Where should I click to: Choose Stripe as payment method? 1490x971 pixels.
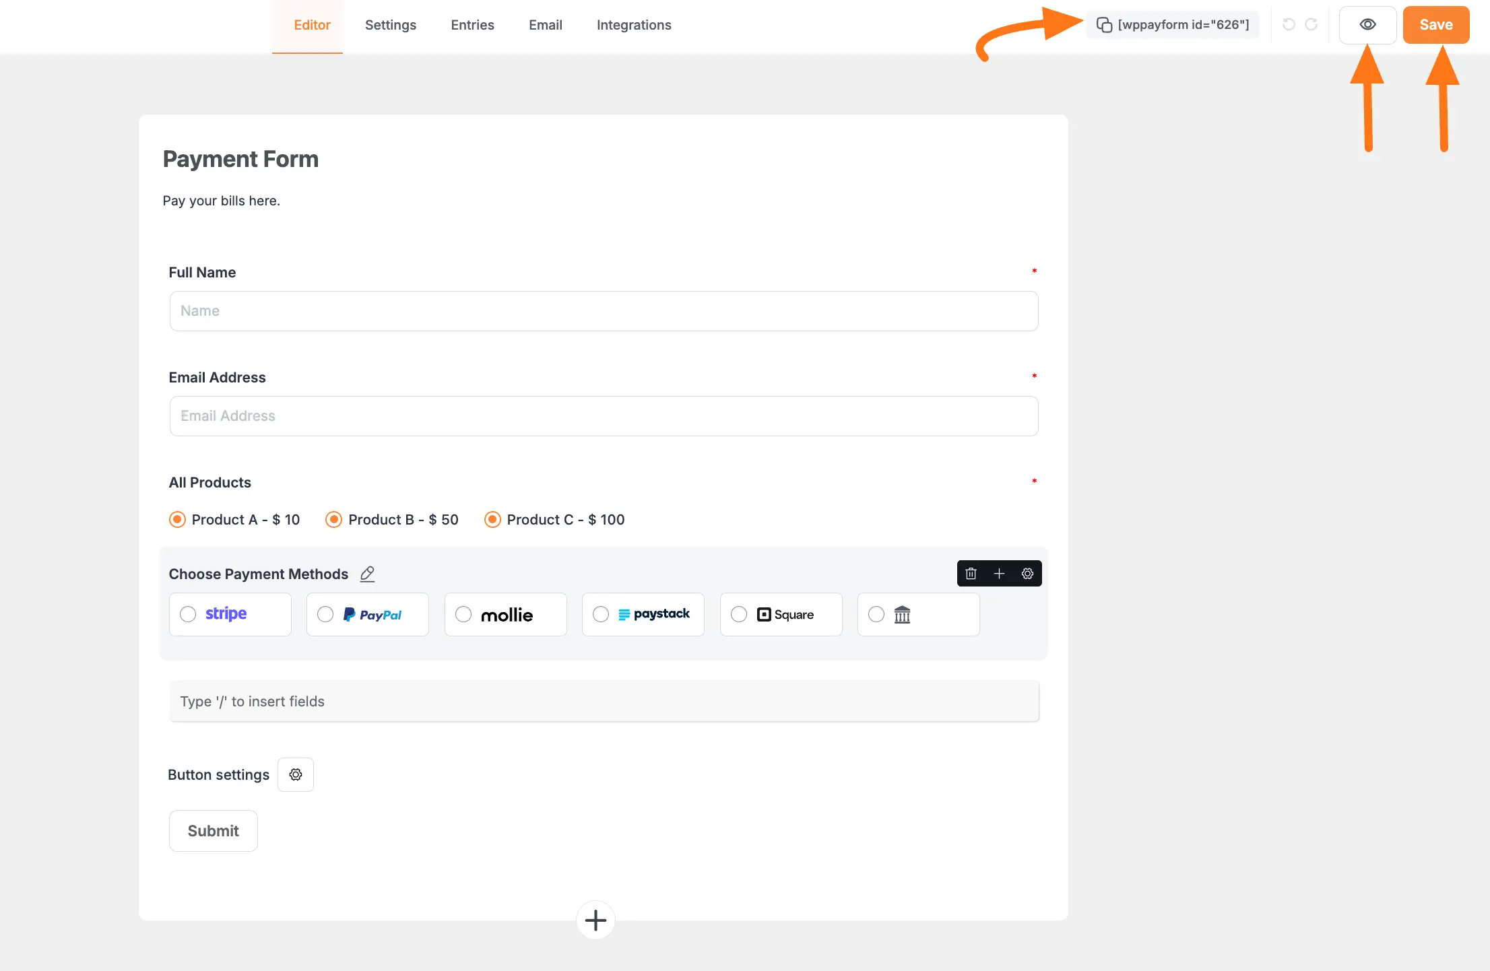[187, 614]
